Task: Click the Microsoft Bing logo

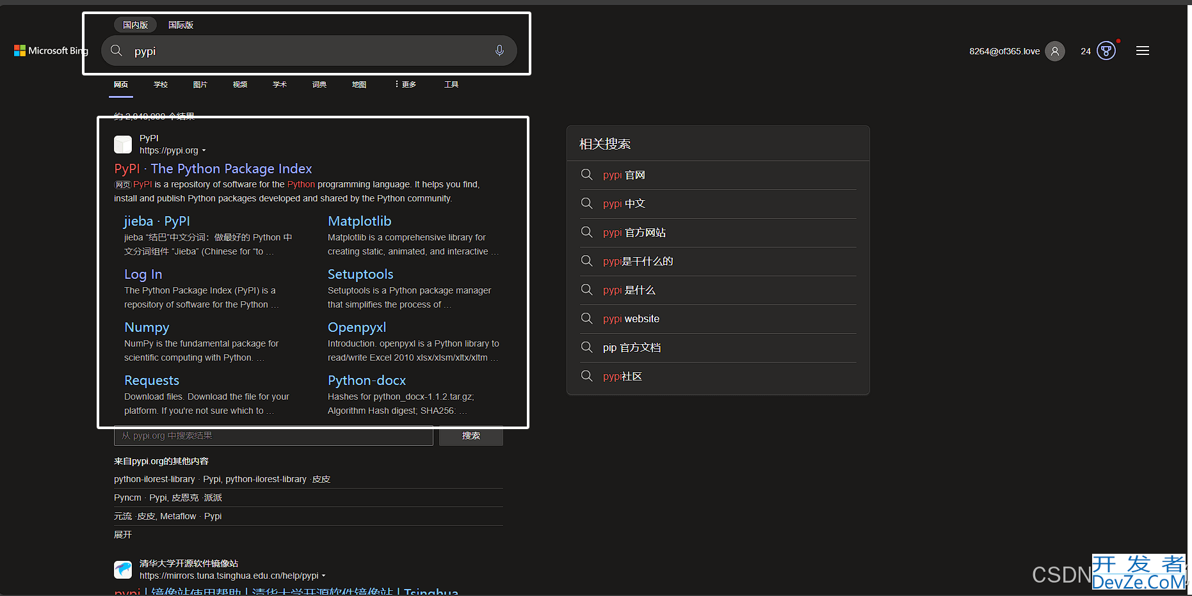Action: pyautogui.click(x=51, y=51)
